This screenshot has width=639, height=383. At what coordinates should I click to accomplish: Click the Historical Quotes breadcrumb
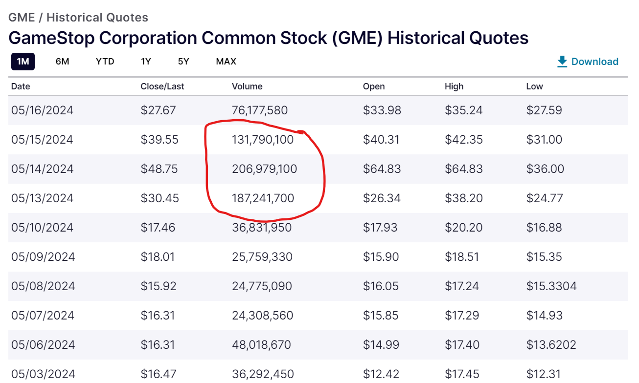click(97, 18)
